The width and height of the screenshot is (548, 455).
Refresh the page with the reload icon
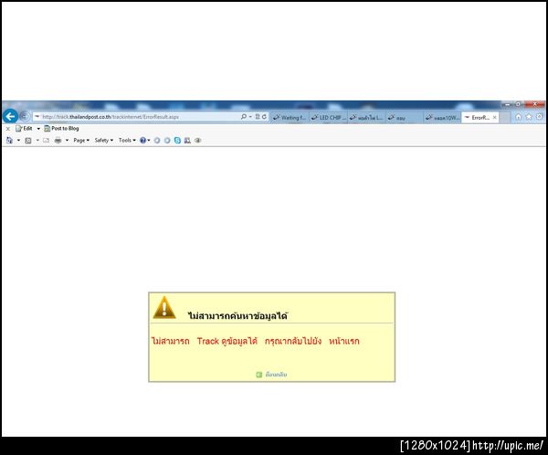point(264,117)
